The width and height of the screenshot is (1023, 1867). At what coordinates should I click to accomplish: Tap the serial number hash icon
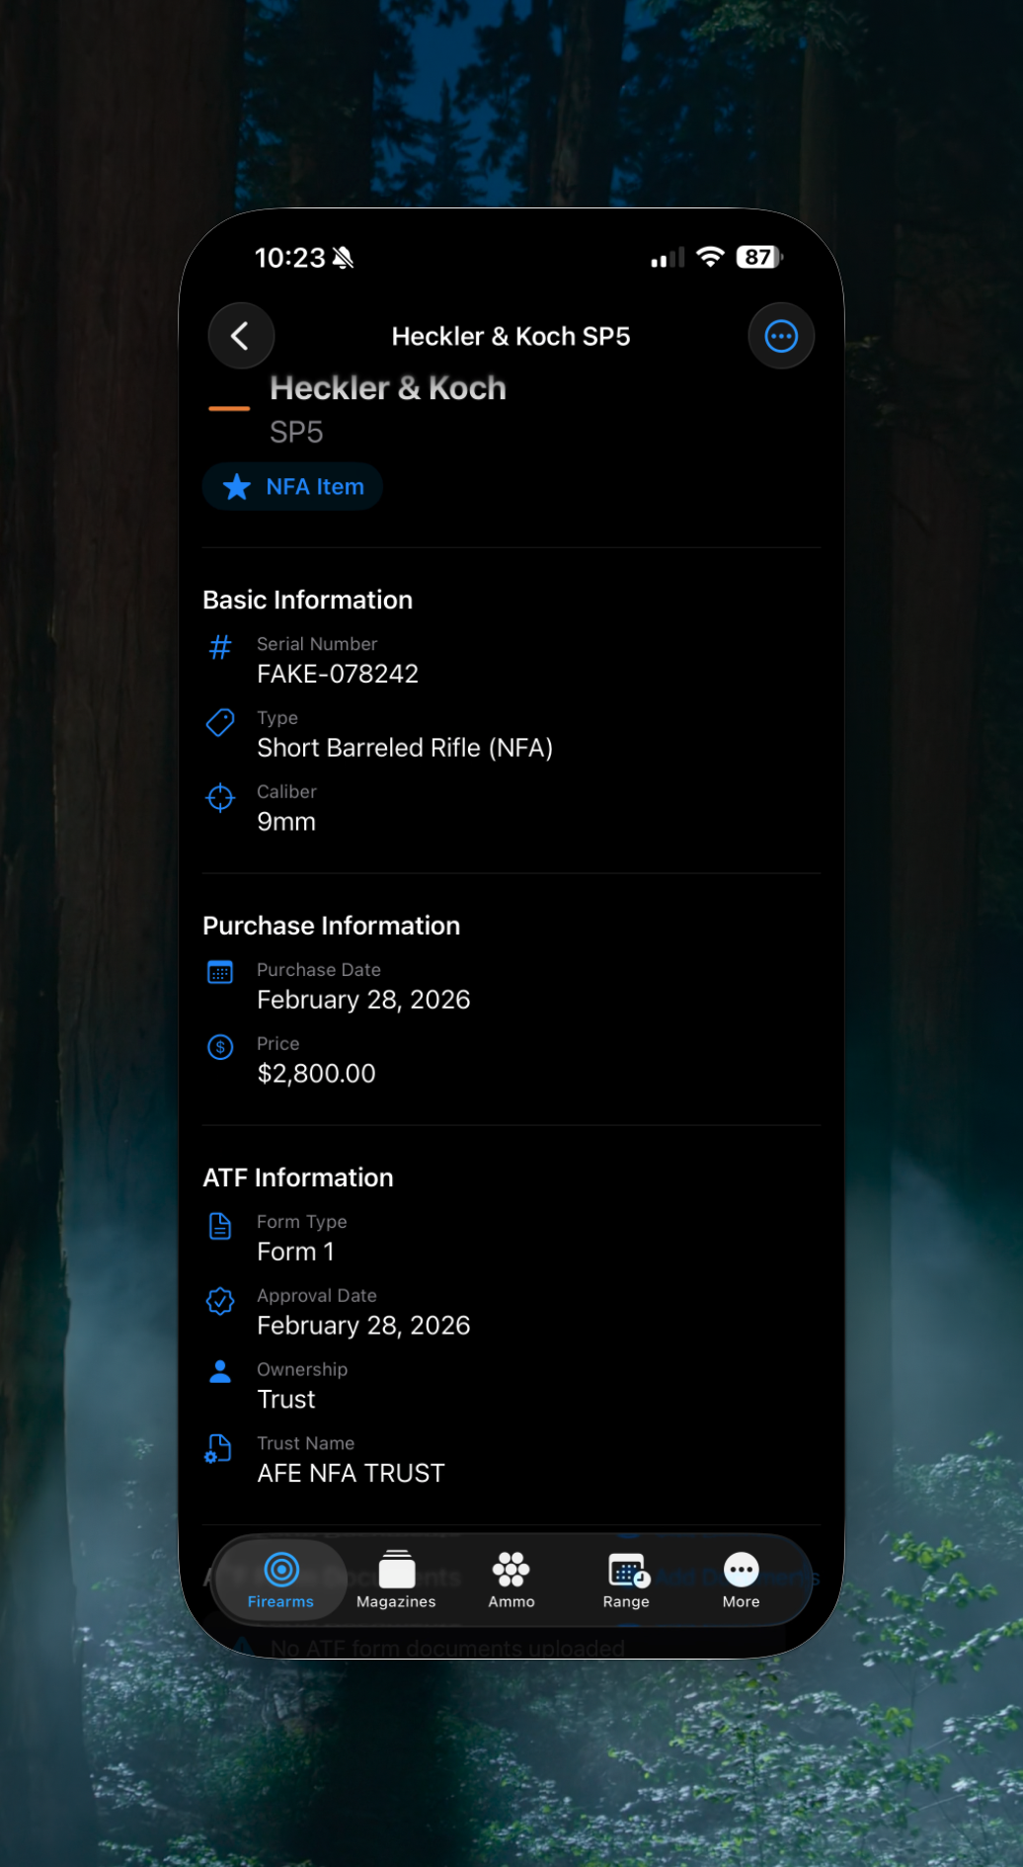click(220, 648)
